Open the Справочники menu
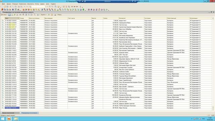 click(23, 4)
